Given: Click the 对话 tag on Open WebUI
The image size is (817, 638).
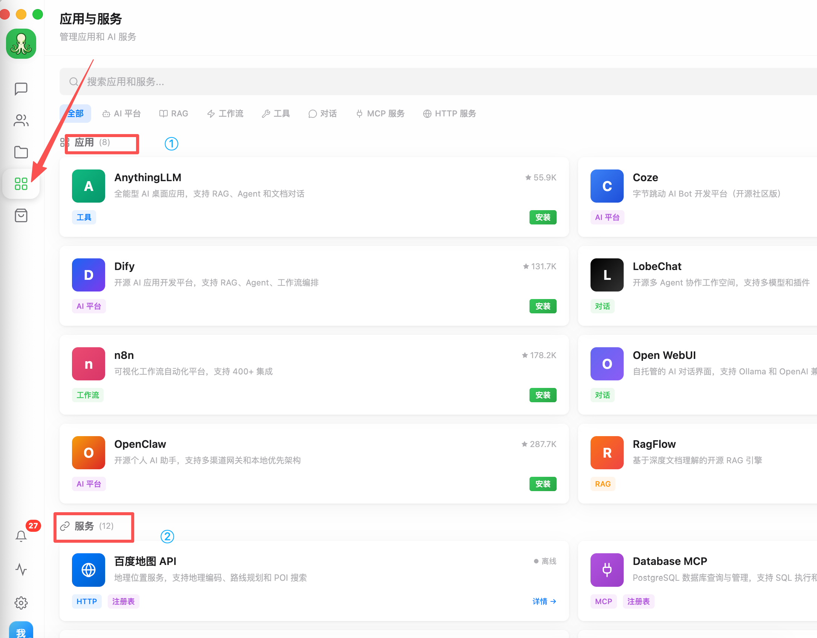Looking at the screenshot, I should click(603, 395).
